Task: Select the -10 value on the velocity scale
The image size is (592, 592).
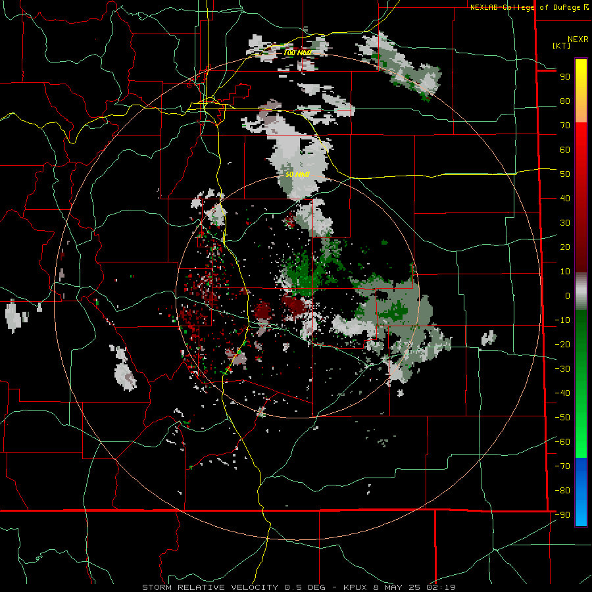Action: click(x=562, y=320)
